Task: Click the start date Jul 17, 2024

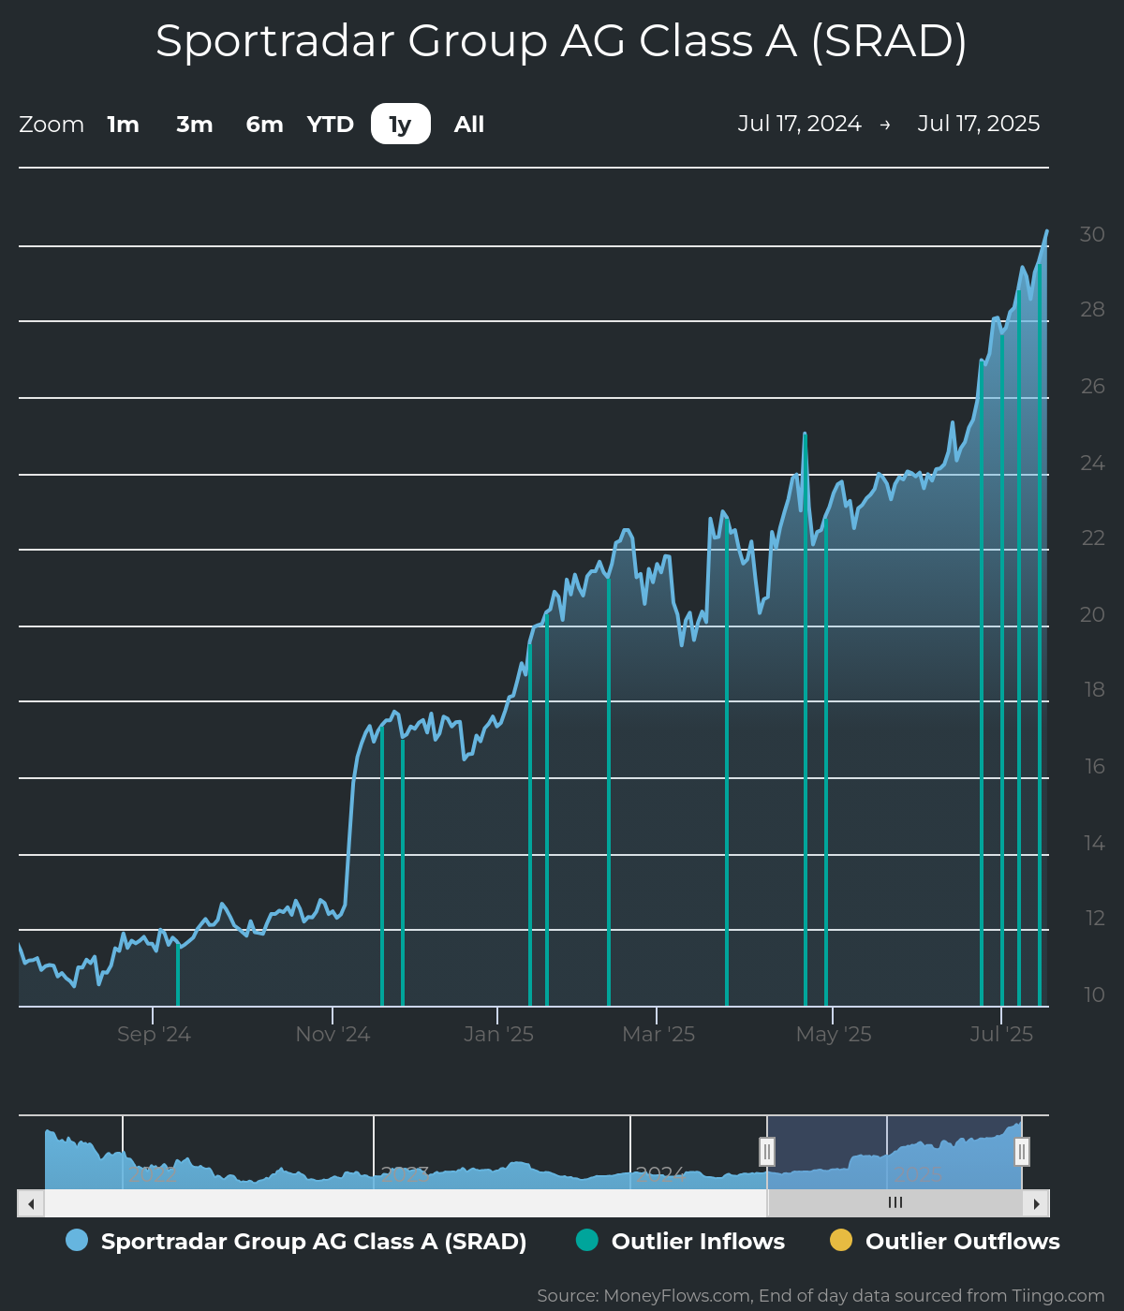Action: pos(799,124)
